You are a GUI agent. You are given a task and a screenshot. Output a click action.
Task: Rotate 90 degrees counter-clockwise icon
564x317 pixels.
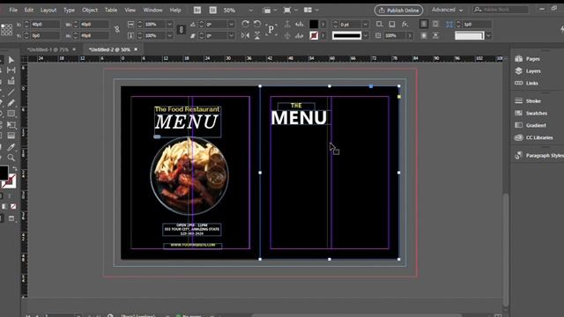[257, 24]
